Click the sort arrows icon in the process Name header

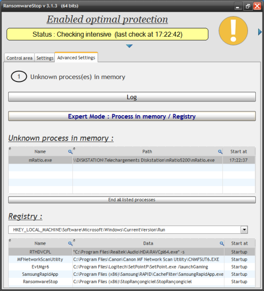tap(10, 148)
